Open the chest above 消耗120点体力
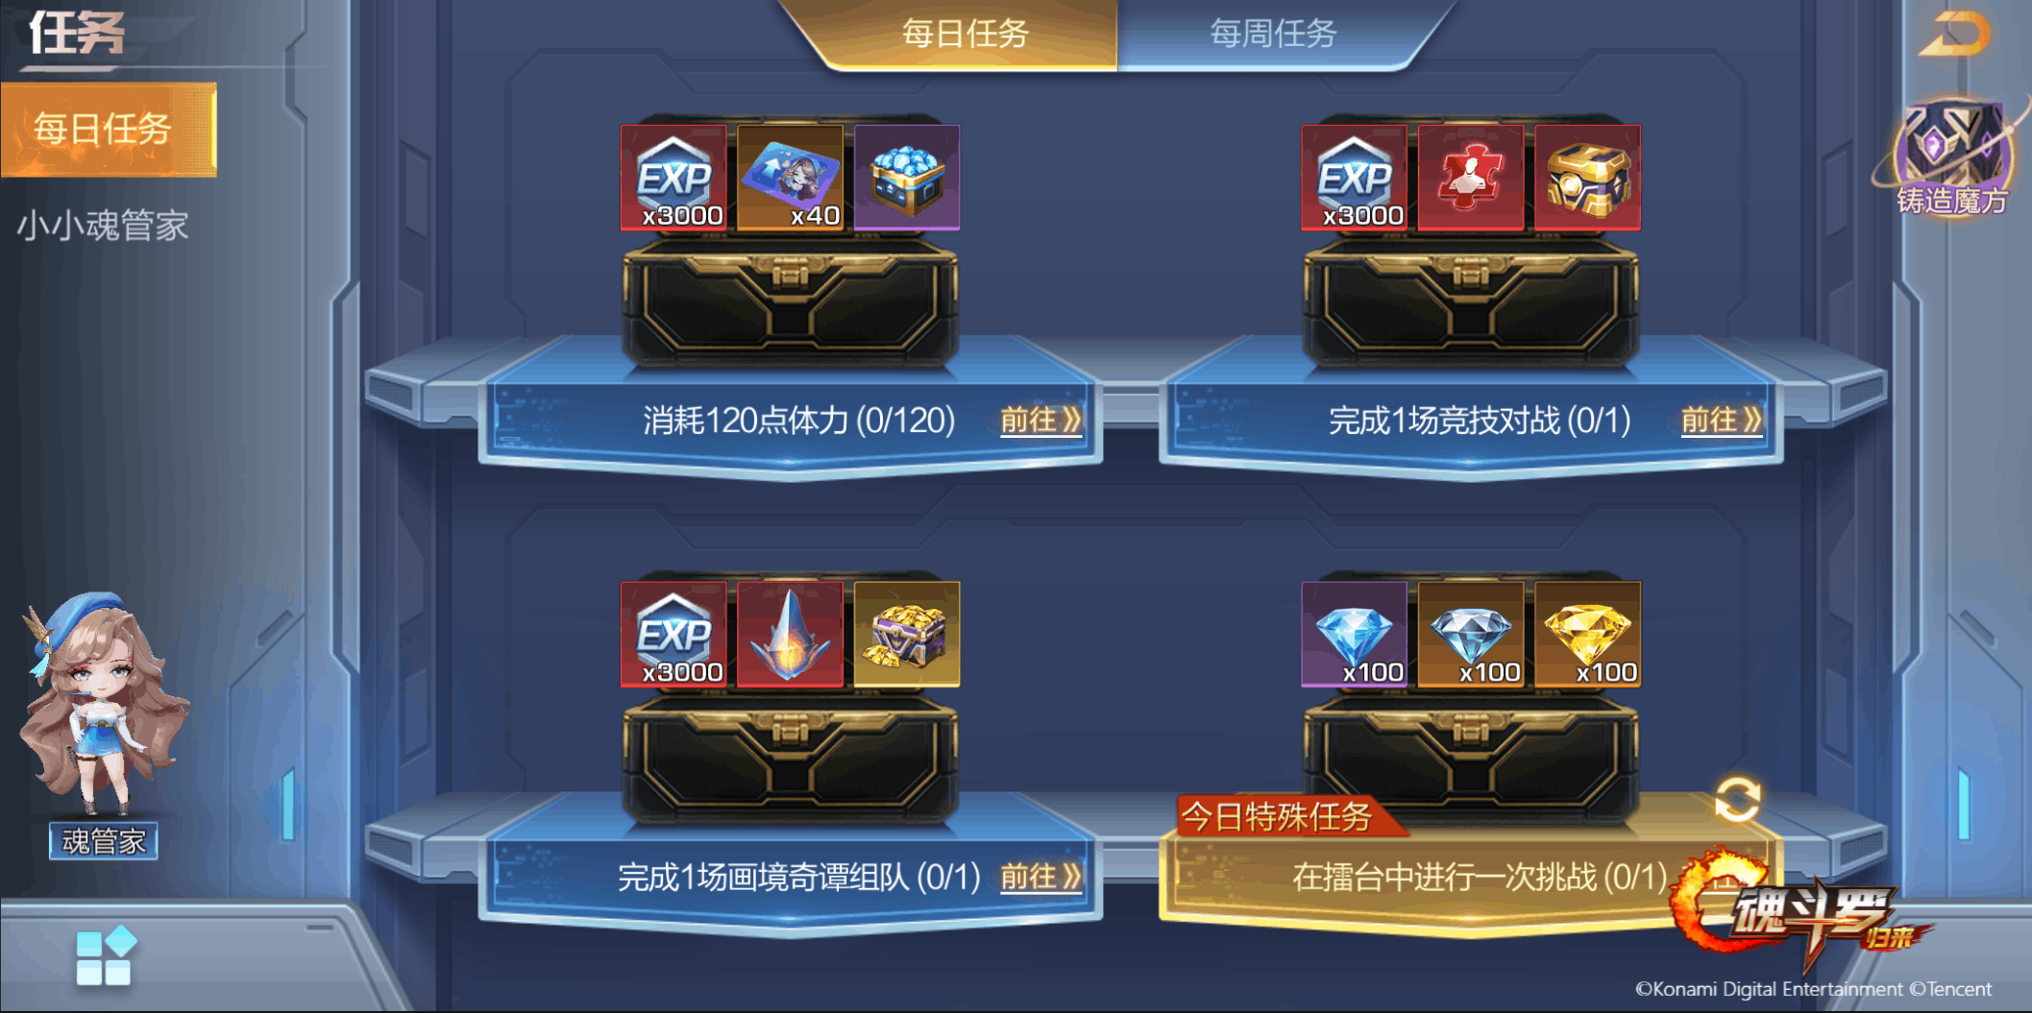This screenshot has width=2032, height=1013. pos(790,302)
